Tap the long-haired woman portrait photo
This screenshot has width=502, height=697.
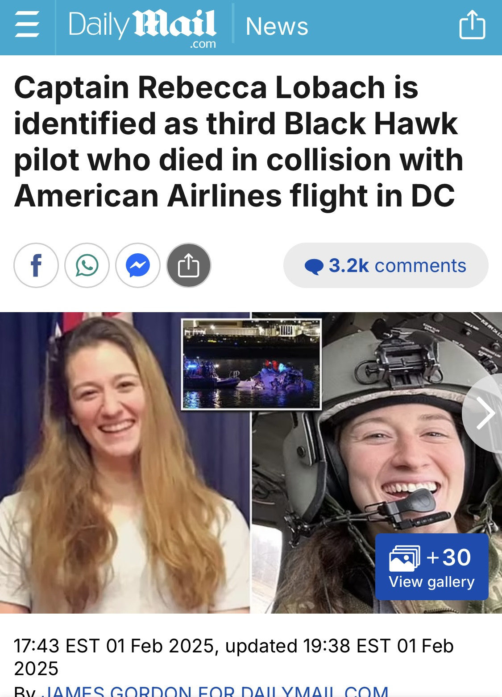(x=125, y=462)
